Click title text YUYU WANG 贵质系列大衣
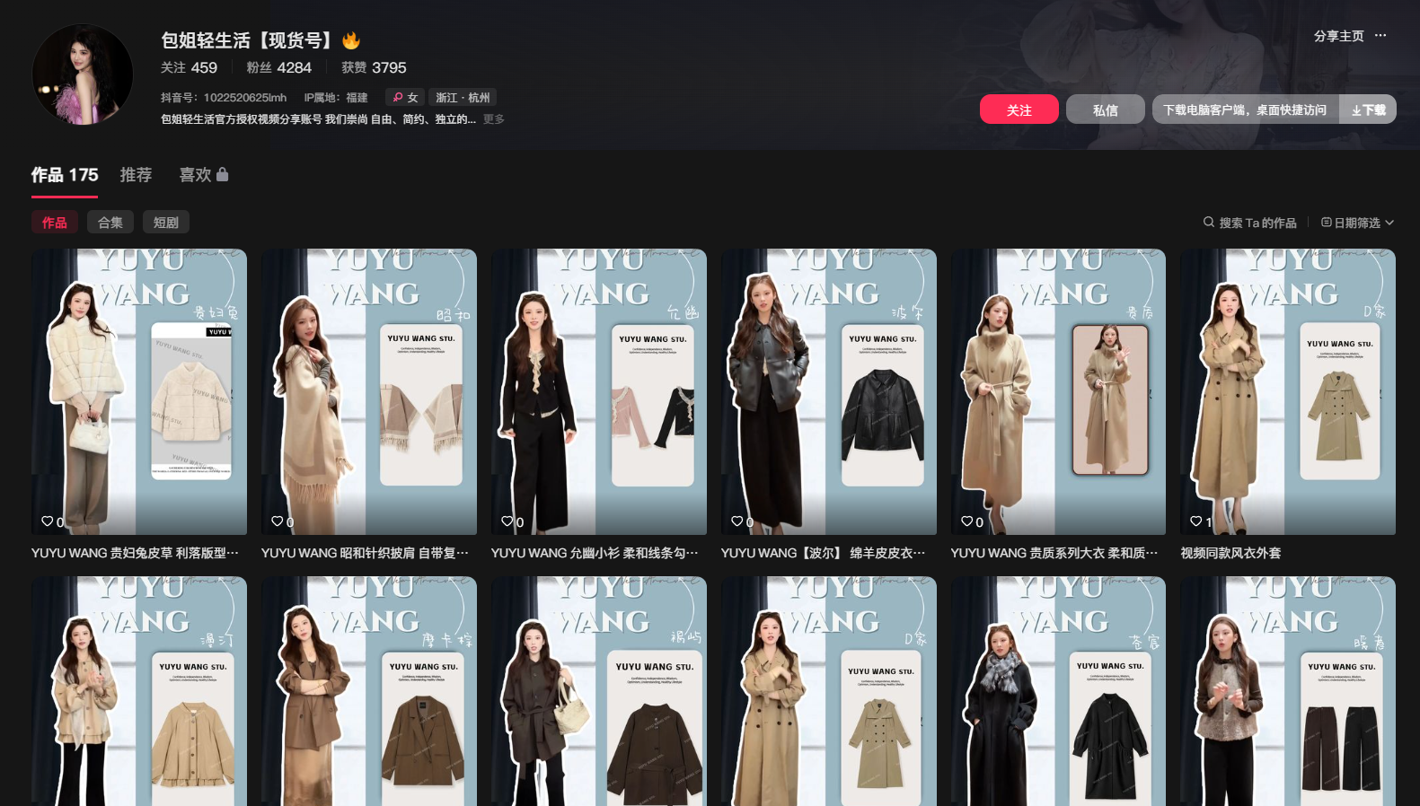 tap(1054, 553)
